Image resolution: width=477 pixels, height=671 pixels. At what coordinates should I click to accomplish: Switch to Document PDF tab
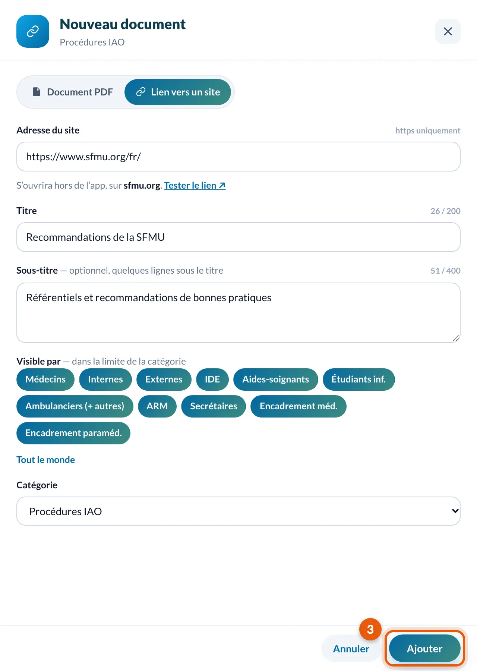click(x=73, y=92)
